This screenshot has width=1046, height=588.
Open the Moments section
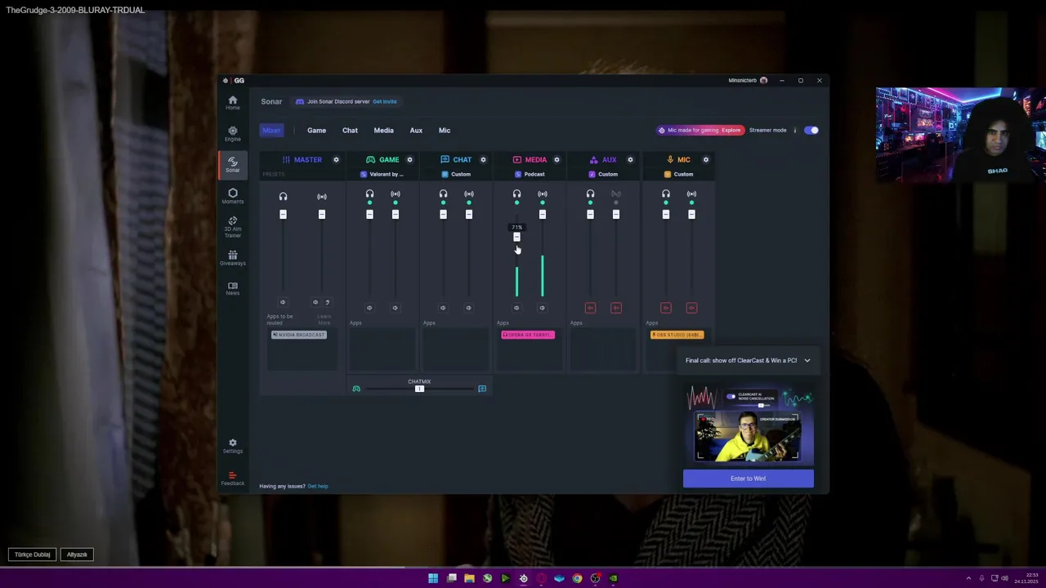tap(233, 196)
